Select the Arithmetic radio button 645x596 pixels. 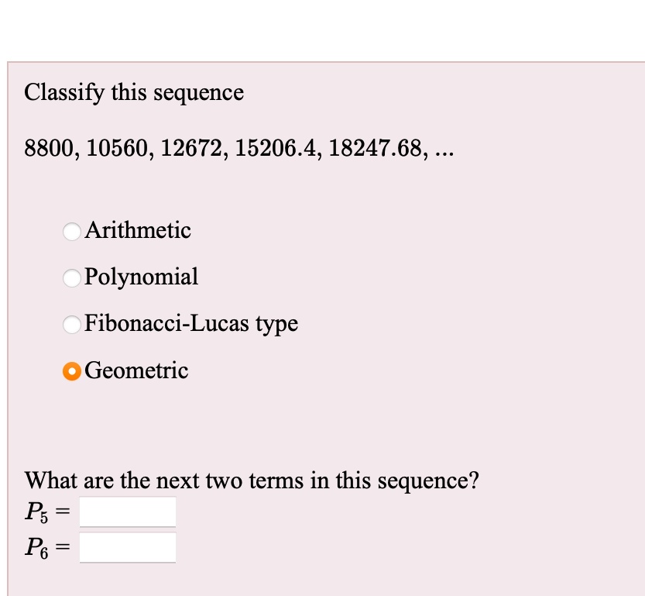pos(71,231)
